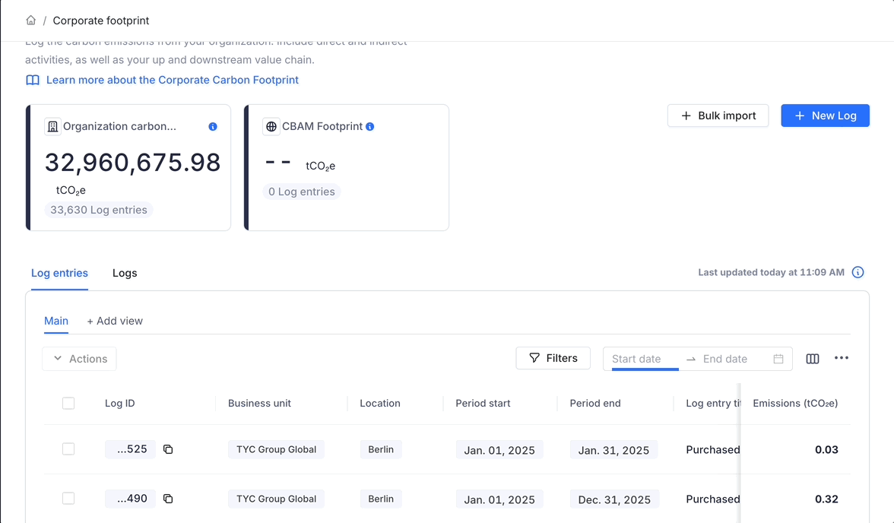Open calendar icon in date range picker
The image size is (894, 523).
(778, 359)
